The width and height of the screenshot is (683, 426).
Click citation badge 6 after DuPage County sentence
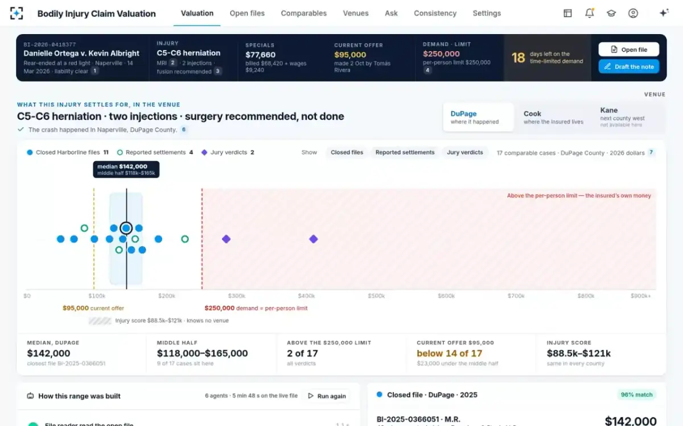184,130
